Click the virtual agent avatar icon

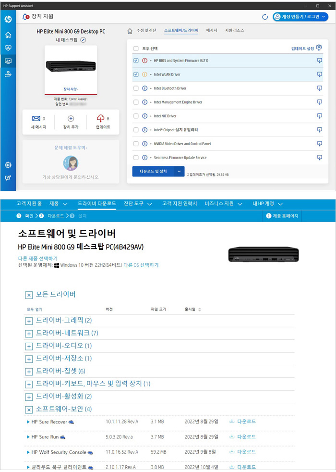(x=71, y=163)
